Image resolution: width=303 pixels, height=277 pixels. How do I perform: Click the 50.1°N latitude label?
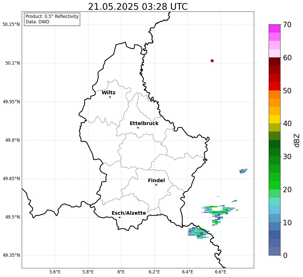tap(13, 63)
